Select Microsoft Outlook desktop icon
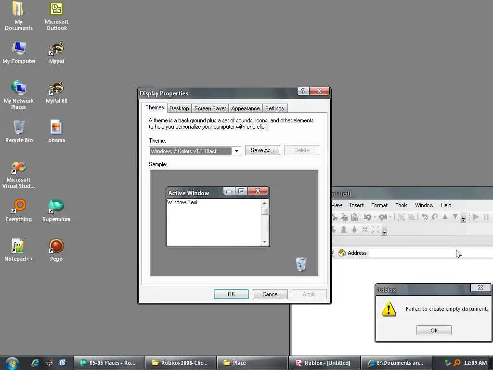 (x=56, y=16)
